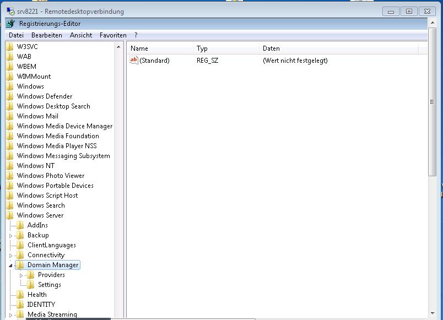
Task: Click the Backup folder icon
Action: point(20,235)
